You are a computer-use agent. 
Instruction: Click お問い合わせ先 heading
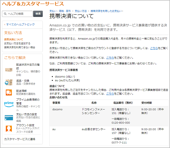point(58,97)
